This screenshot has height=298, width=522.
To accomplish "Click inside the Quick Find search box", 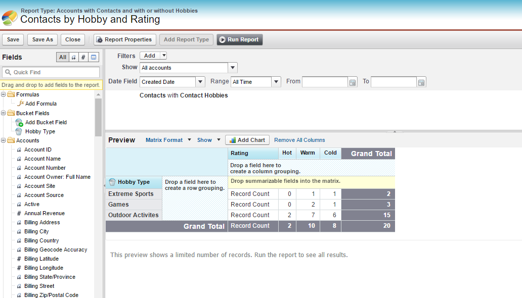I will tap(51, 72).
